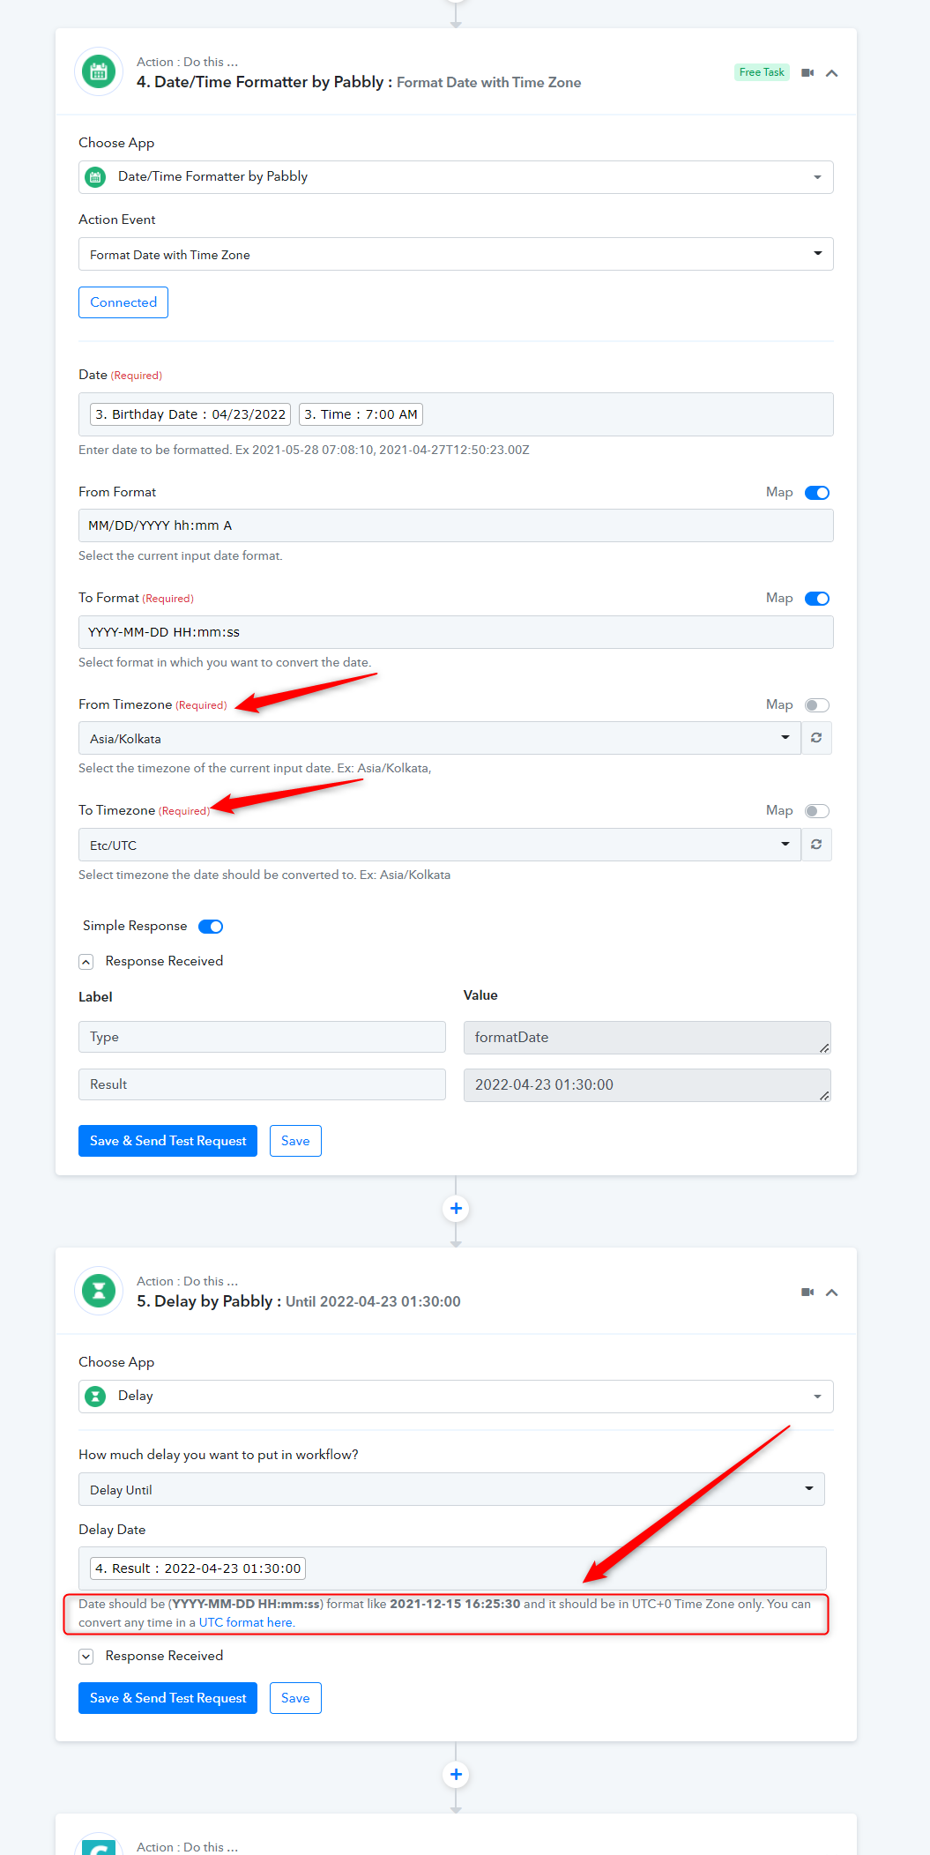Click the Delay by Pabbly hourglass icon
Image resolution: width=930 pixels, height=1855 pixels.
coord(99,1292)
